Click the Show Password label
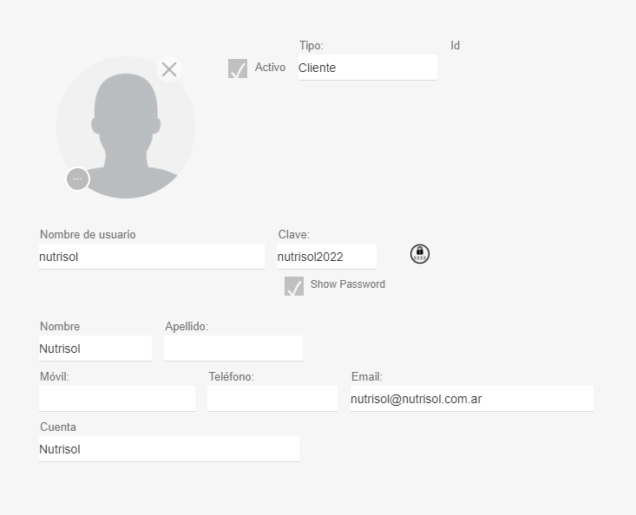The image size is (636, 515). pos(348,284)
